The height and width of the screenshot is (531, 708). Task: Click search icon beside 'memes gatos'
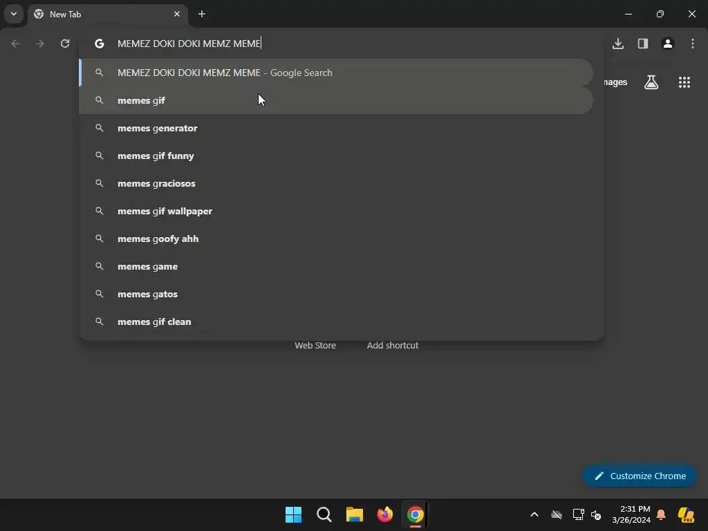point(100,294)
